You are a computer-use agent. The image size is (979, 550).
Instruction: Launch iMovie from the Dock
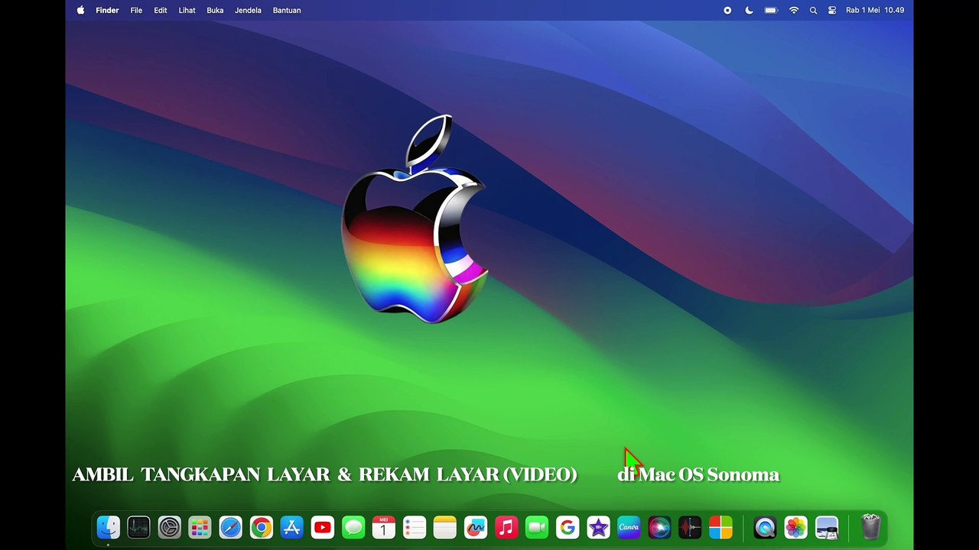coord(597,527)
